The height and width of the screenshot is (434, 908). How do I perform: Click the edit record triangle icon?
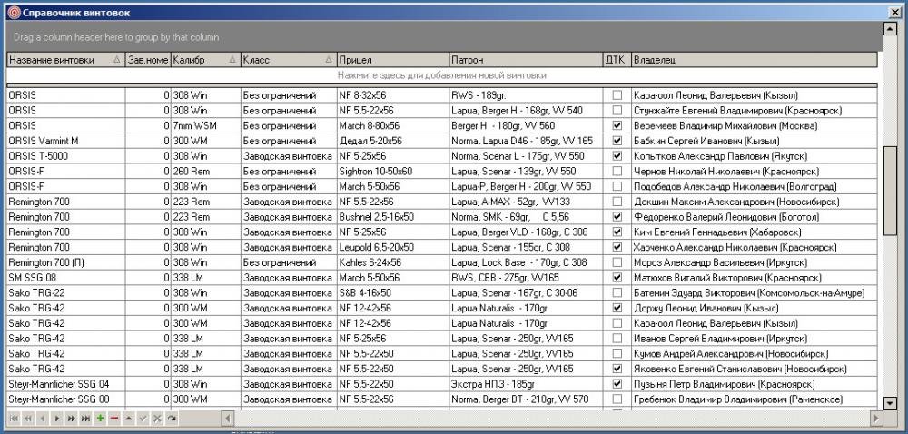coord(128,418)
